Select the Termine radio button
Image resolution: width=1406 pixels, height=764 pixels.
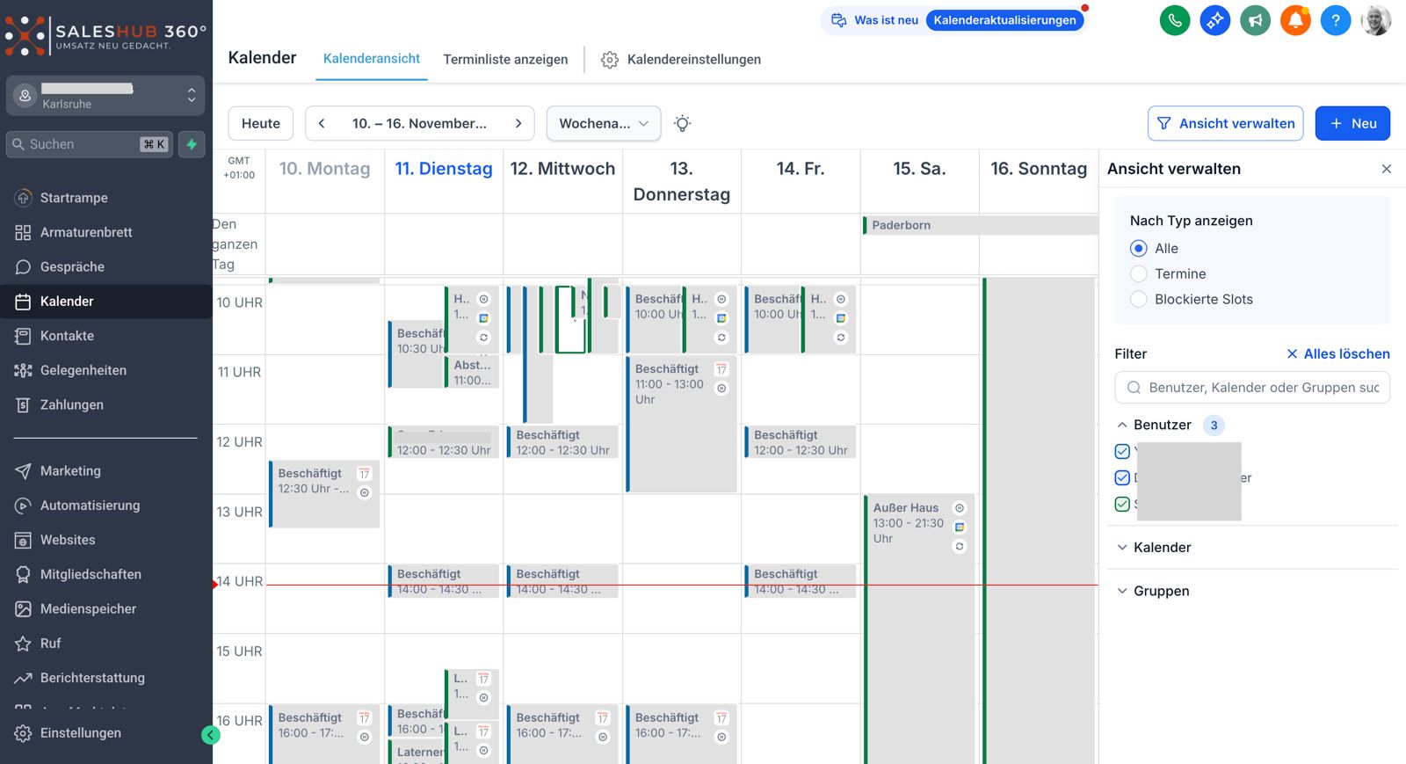(x=1139, y=274)
